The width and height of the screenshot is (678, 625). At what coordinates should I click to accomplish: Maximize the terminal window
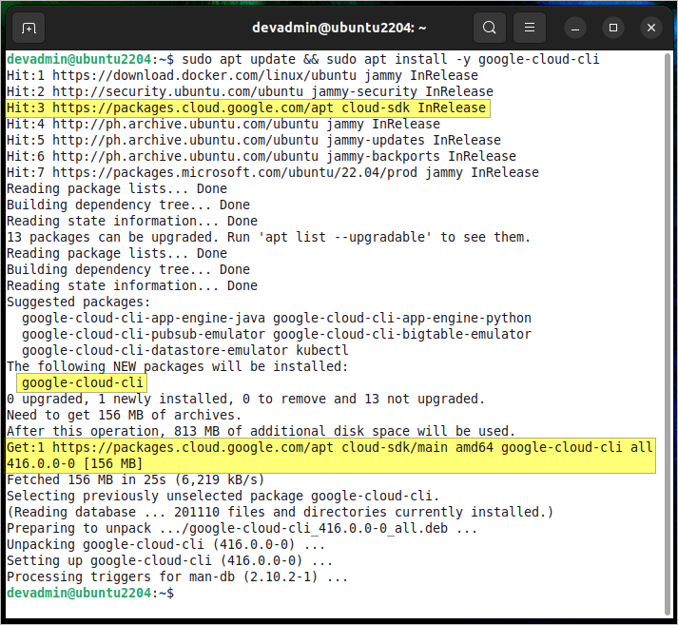(x=613, y=29)
